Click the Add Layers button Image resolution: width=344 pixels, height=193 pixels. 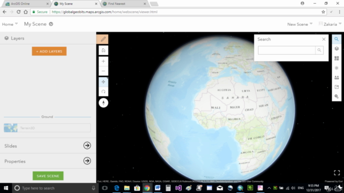pyautogui.click(x=49, y=51)
